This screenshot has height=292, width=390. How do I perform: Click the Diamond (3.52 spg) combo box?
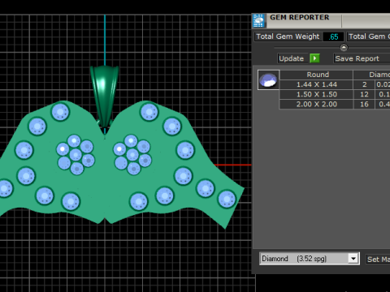tap(310, 259)
